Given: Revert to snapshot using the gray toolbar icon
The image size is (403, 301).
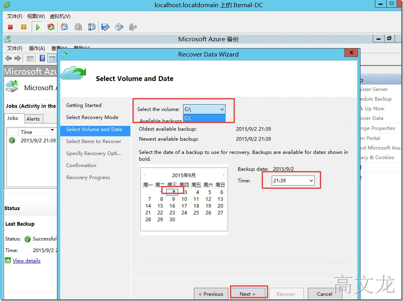Looking at the screenshot, I should pos(78,27).
